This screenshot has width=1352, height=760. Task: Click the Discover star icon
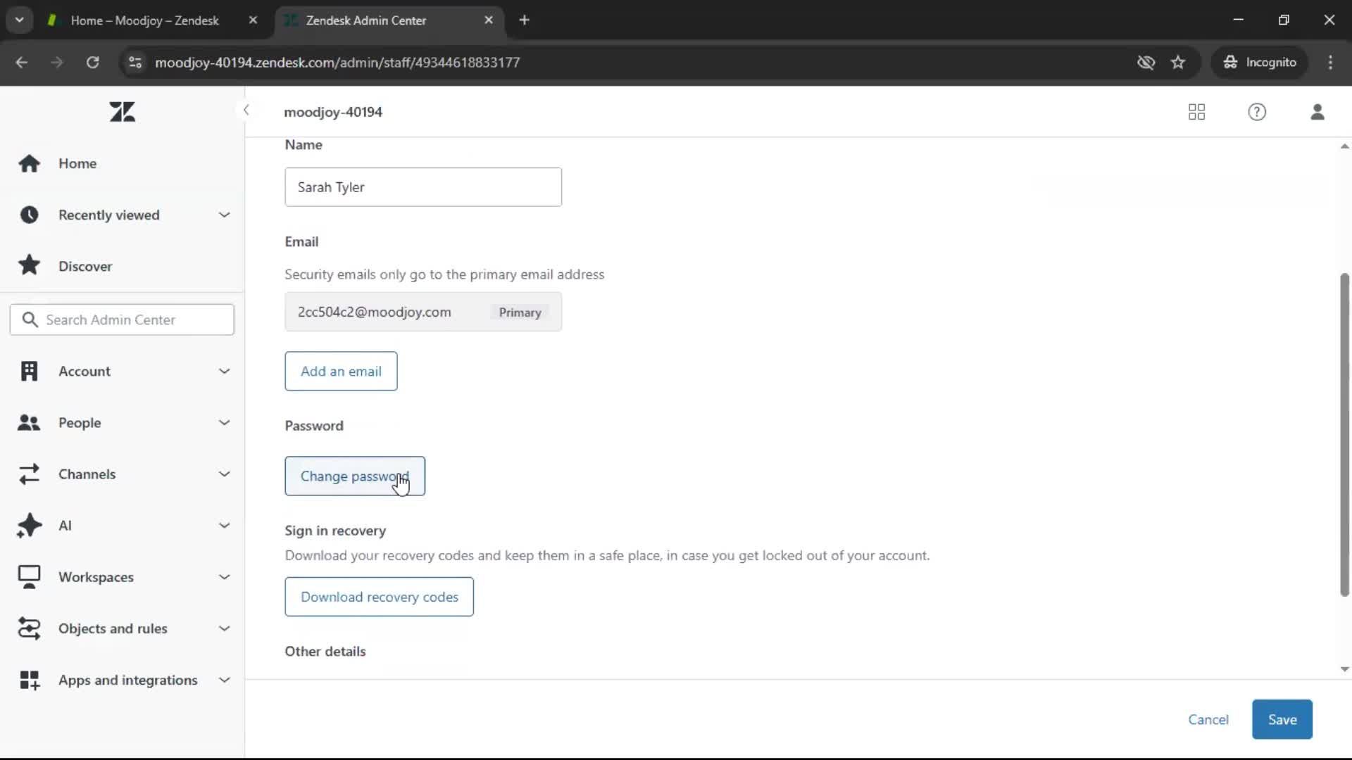30,265
